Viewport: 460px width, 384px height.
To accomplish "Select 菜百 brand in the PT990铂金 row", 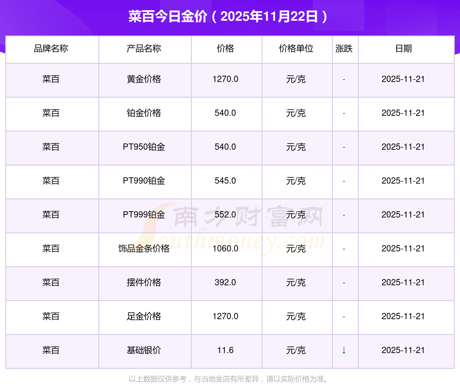I will tap(51, 181).
